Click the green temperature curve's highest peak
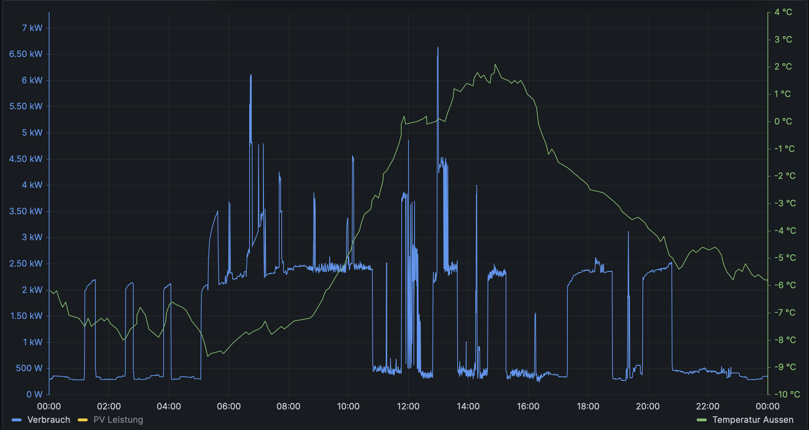 [x=495, y=65]
